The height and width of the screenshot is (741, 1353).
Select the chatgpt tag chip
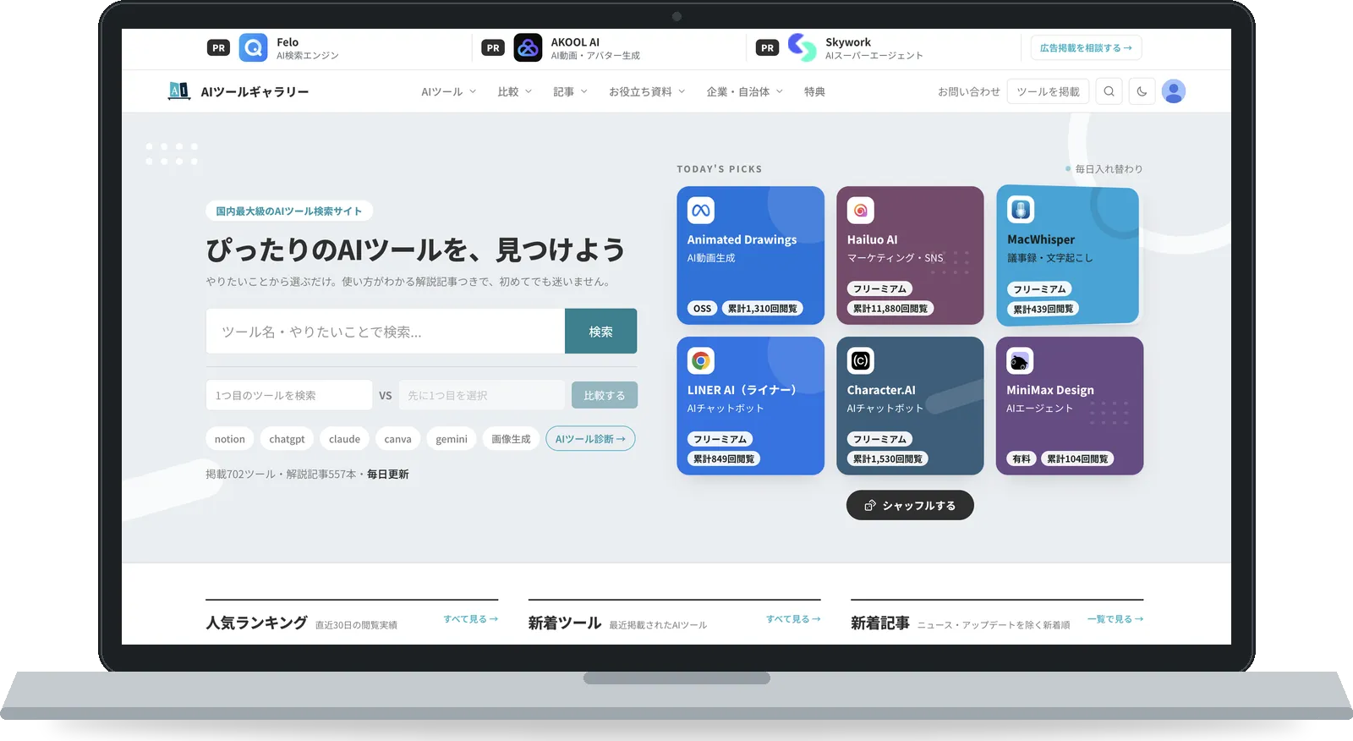[287, 439]
